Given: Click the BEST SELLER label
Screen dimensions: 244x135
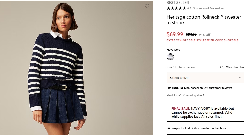Looking at the screenshot, I should pos(178,3).
